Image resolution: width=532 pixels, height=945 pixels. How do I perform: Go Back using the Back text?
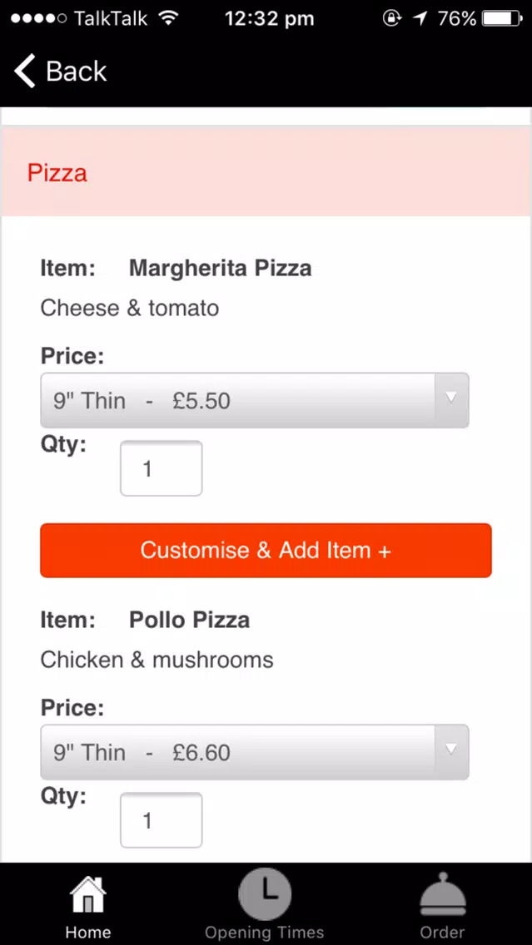click(77, 71)
